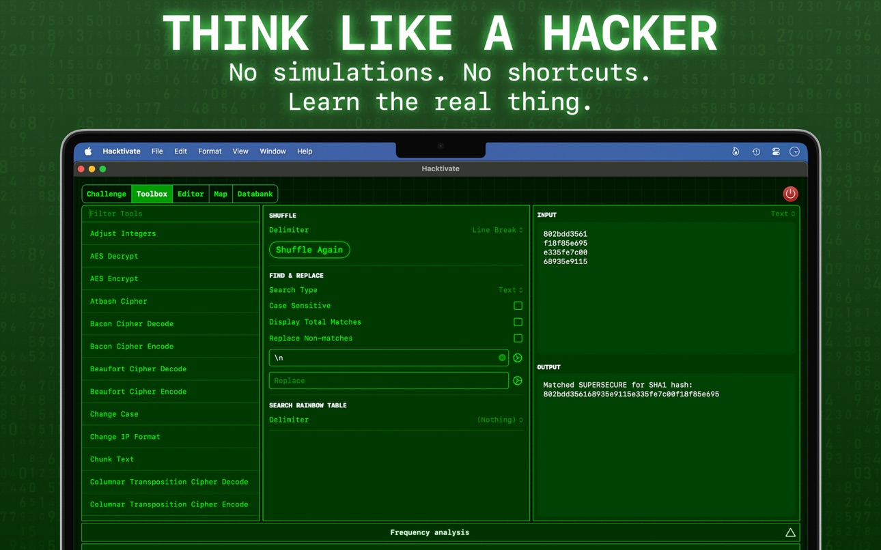
Task: Click the Shuffle Again button
Action: pos(309,250)
